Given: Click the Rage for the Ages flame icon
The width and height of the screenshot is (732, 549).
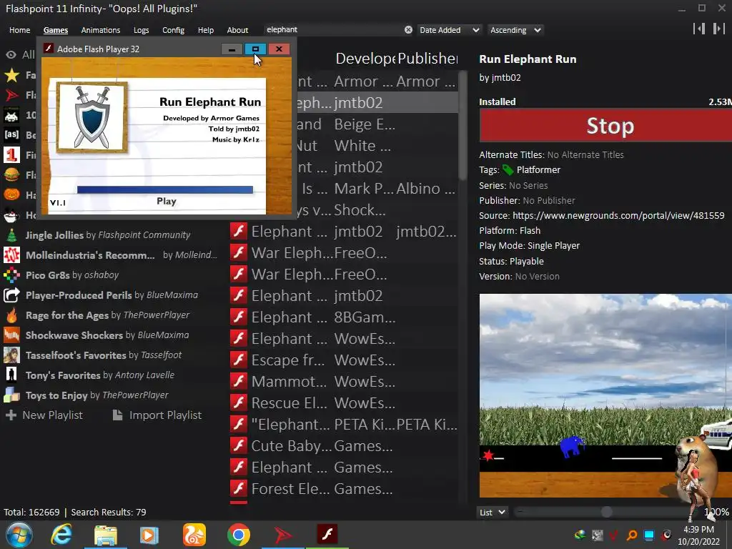Looking at the screenshot, I should pyautogui.click(x=11, y=315).
